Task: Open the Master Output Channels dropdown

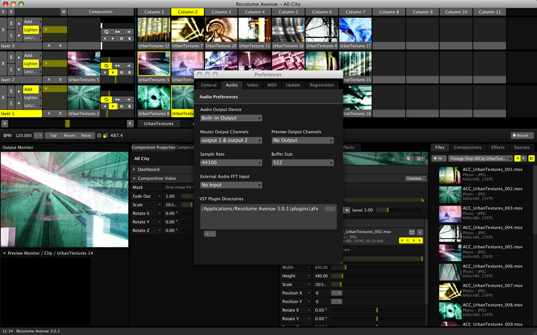Action: click(x=231, y=140)
